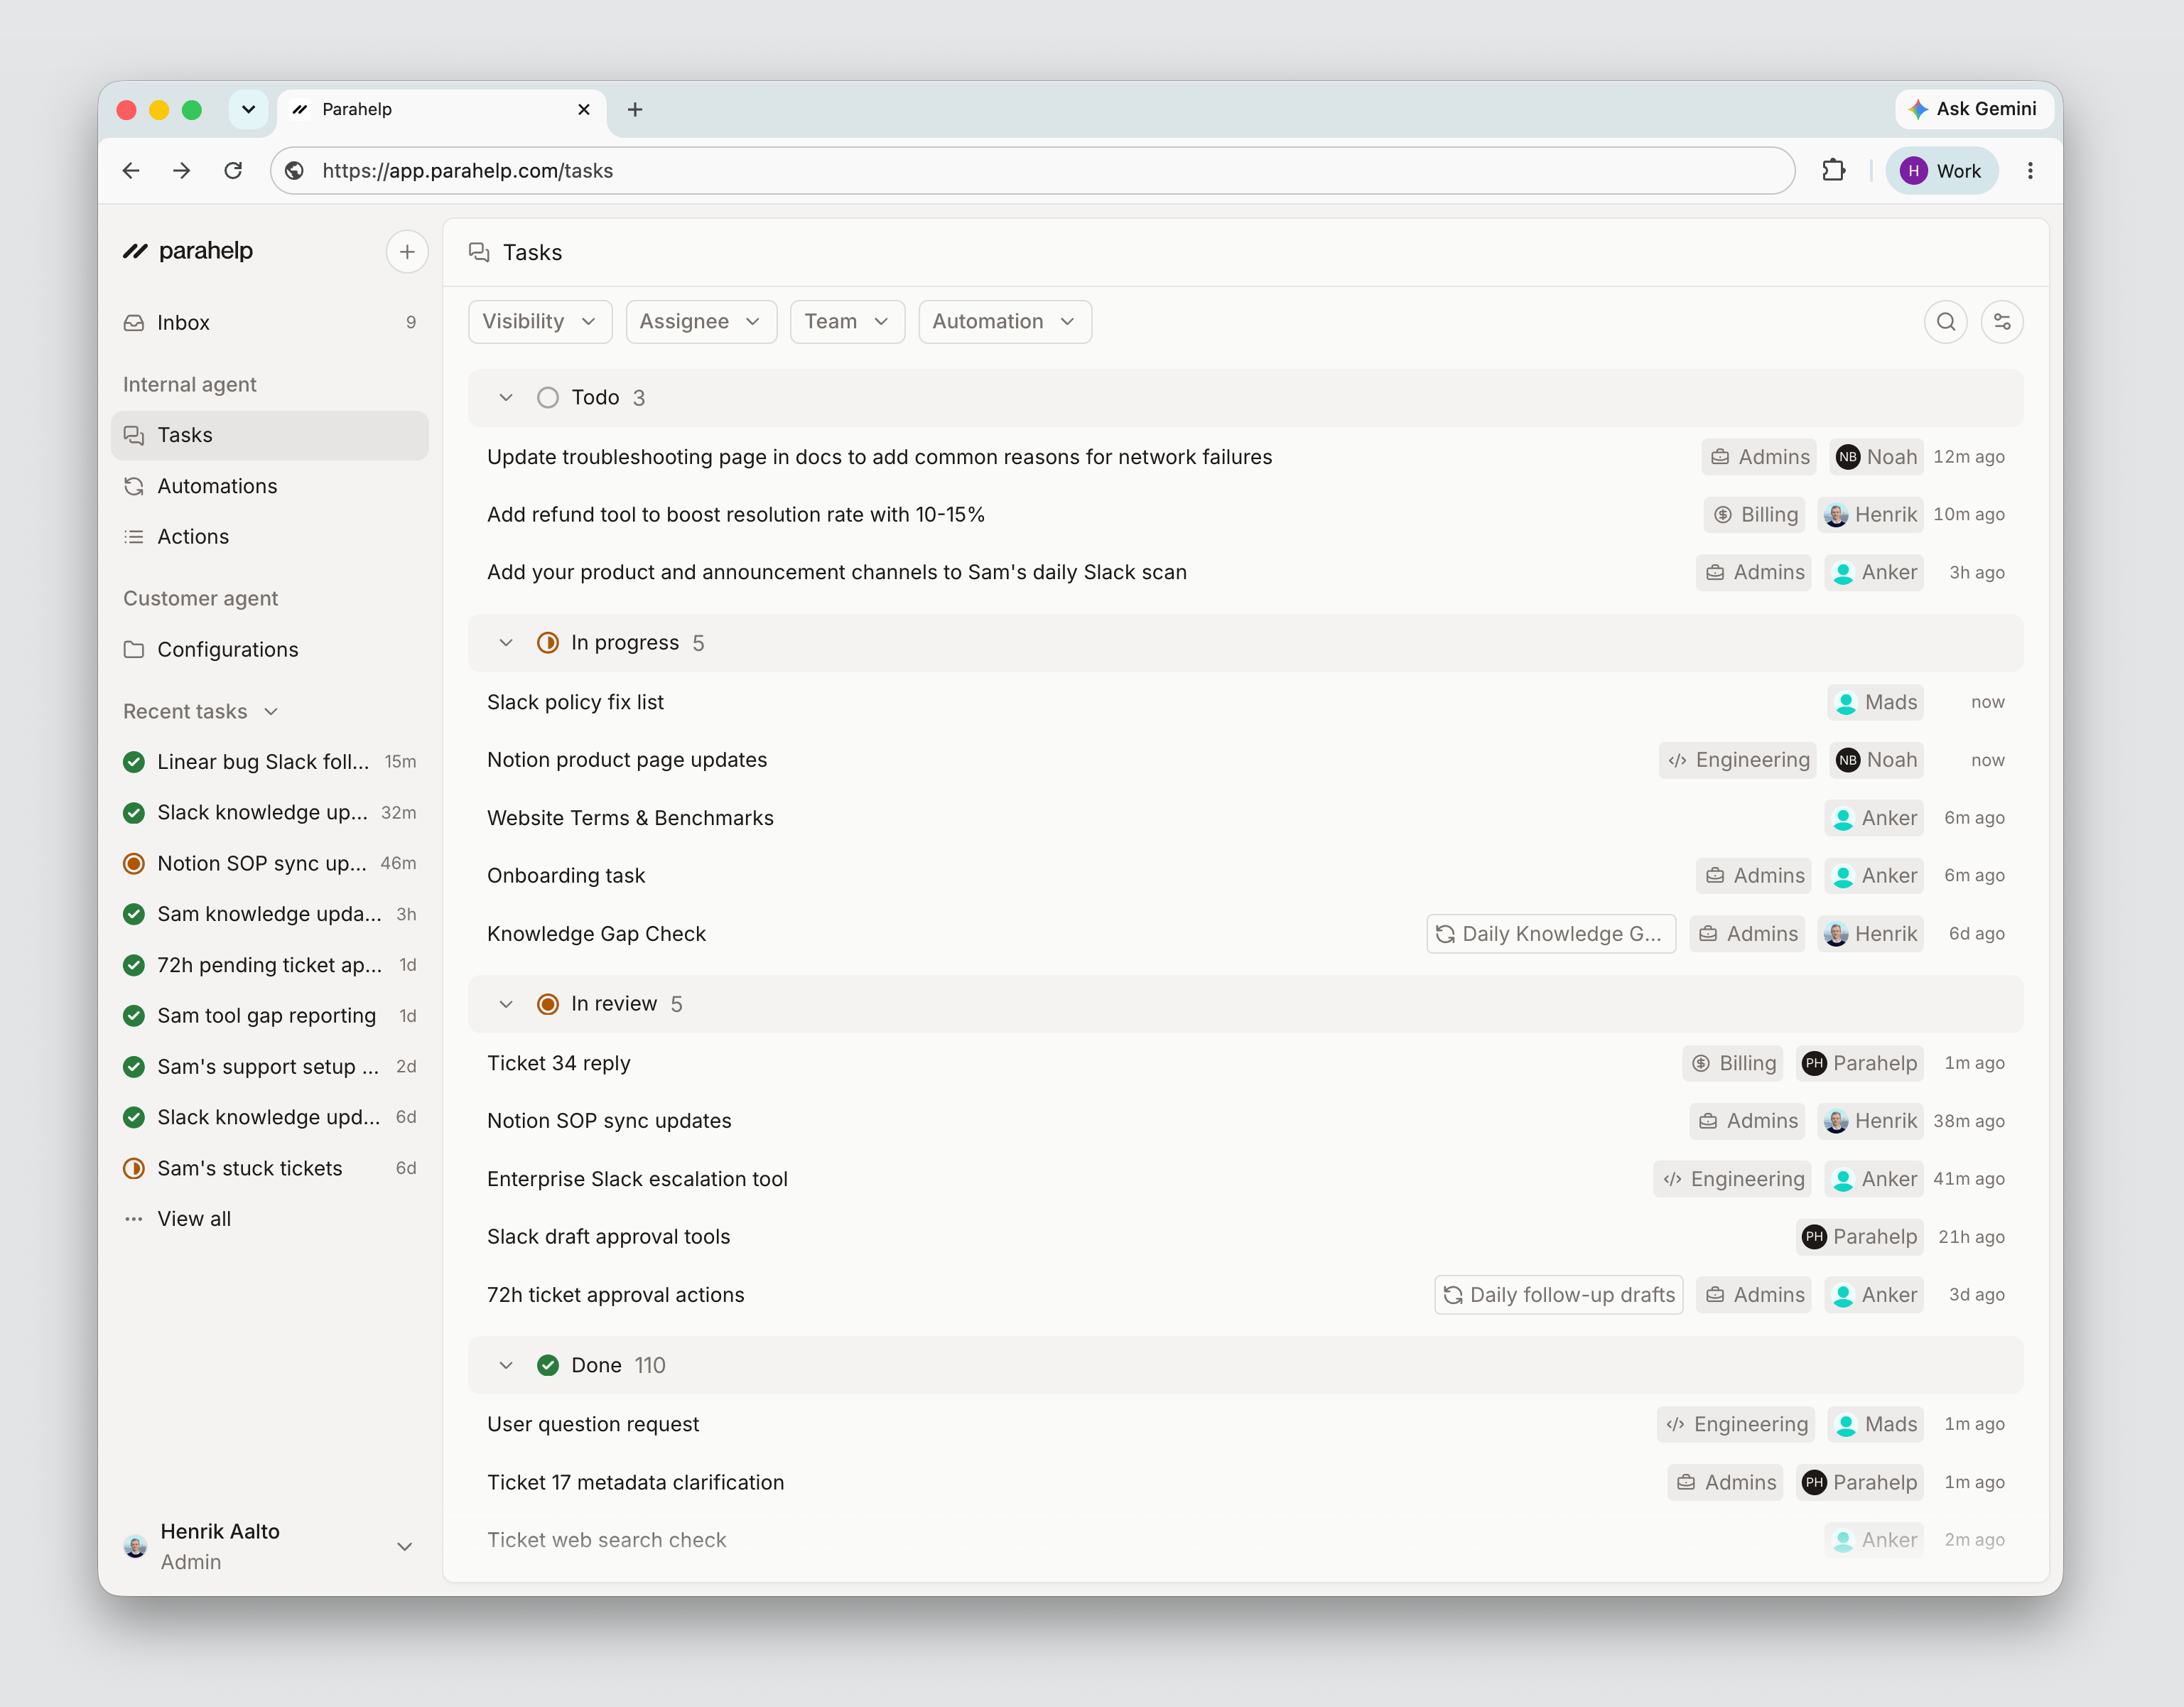Open the display settings sliders icon
The height and width of the screenshot is (1707, 2184).
(x=2002, y=322)
